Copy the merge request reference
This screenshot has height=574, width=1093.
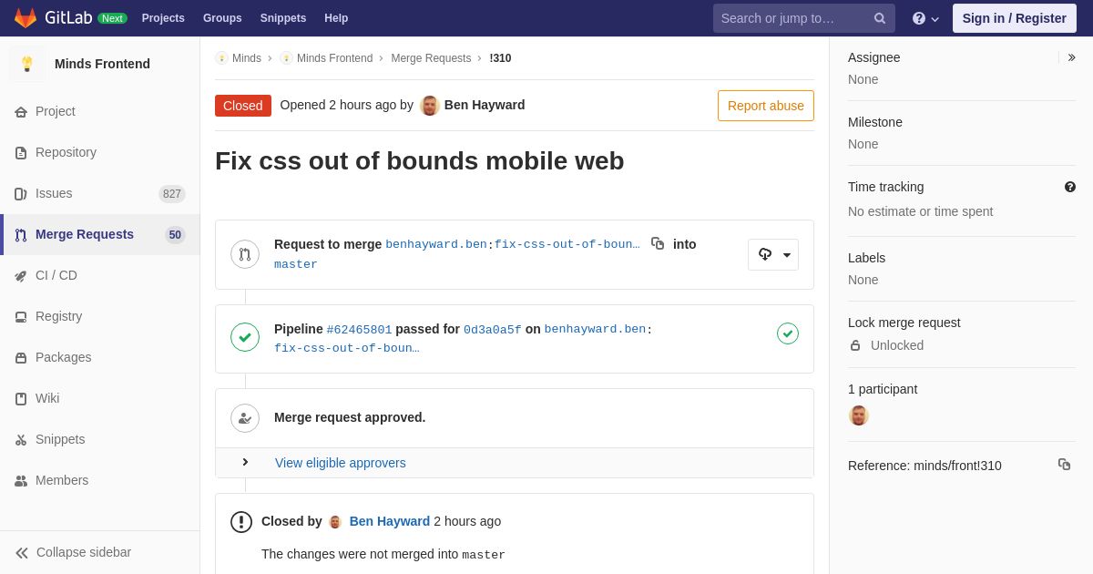pos(1064,465)
